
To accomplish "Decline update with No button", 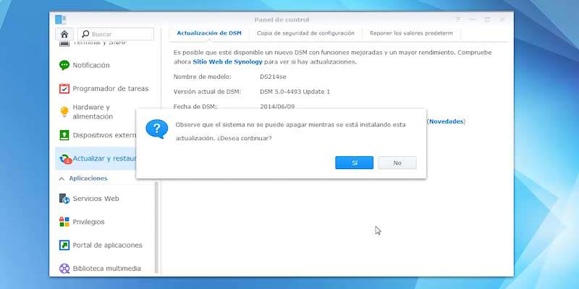I will 397,163.
